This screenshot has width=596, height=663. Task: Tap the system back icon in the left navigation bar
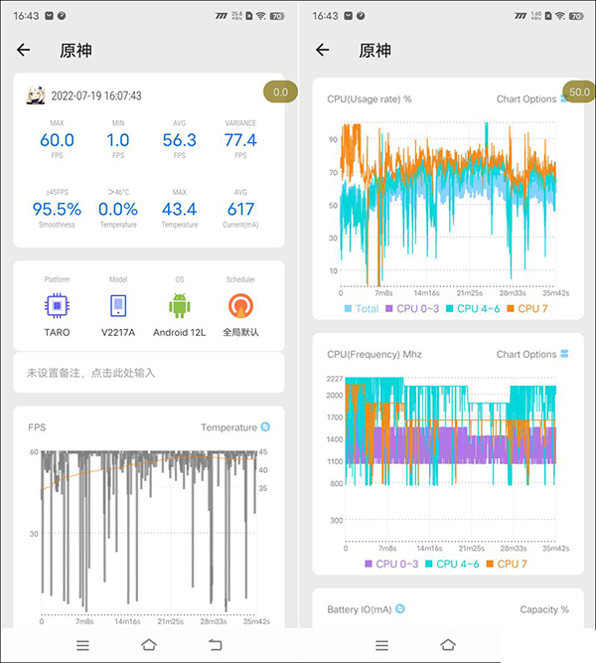[x=215, y=644]
